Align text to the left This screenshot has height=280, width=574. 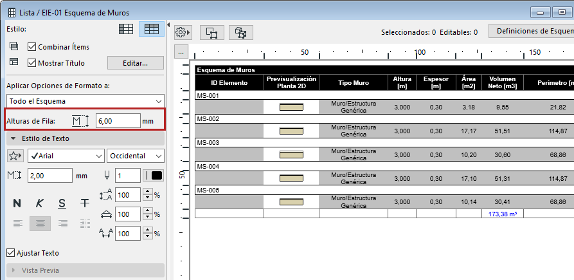(17, 223)
